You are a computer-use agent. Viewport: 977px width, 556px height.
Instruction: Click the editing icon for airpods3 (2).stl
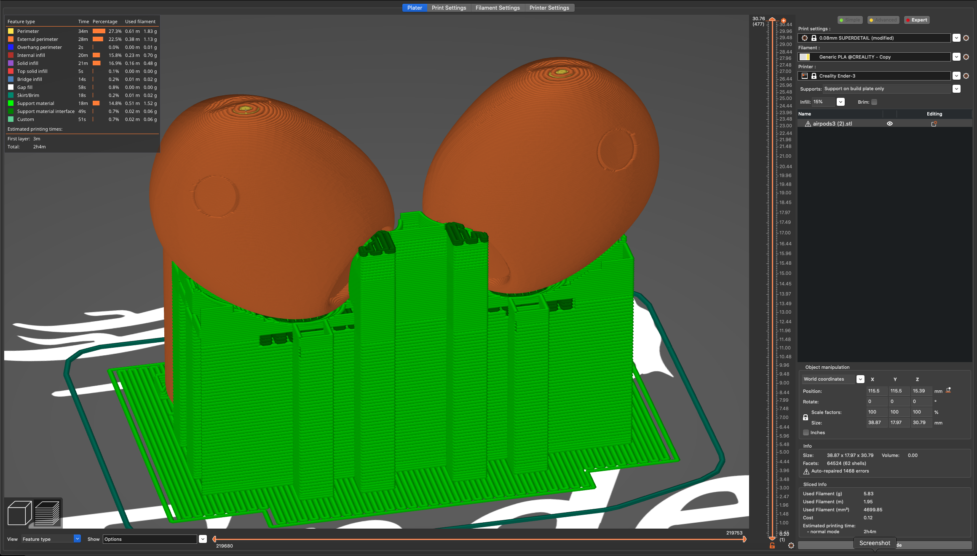pyautogui.click(x=934, y=124)
